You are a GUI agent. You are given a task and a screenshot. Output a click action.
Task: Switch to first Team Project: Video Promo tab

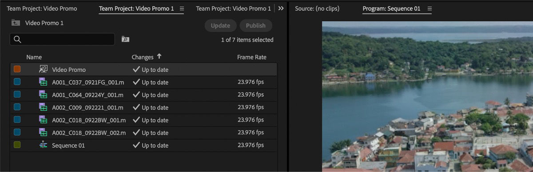pos(42,8)
